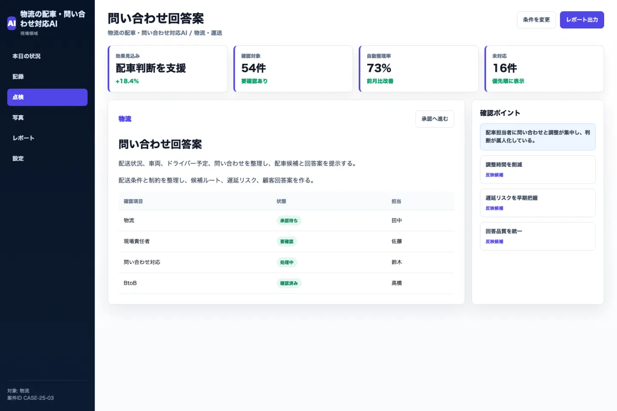
Task: Open the 確認対象 54件 card
Action: click(x=293, y=69)
